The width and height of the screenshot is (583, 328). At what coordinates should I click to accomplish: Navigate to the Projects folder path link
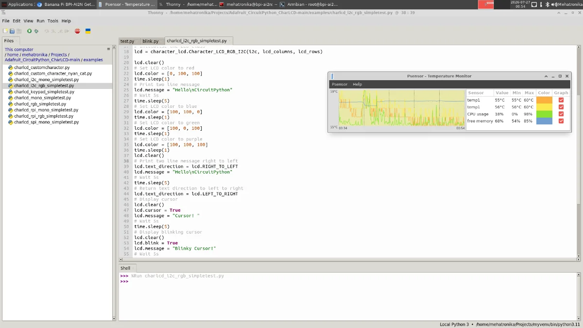click(59, 55)
